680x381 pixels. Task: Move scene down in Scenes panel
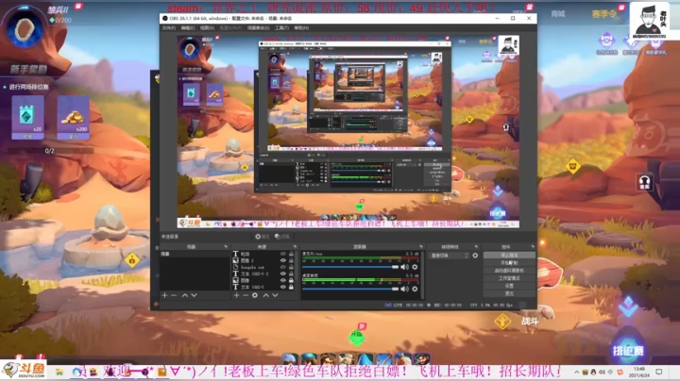[195, 295]
